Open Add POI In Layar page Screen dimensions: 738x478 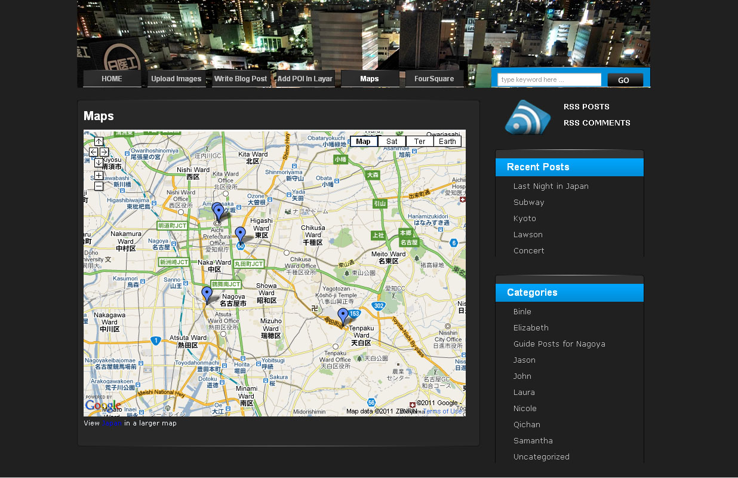pos(305,79)
